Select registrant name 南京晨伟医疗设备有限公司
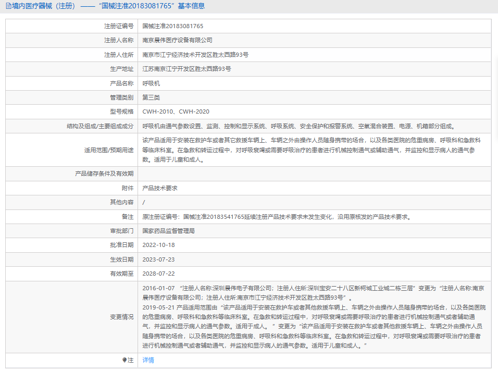This screenshot has width=498, height=371. tap(178, 40)
